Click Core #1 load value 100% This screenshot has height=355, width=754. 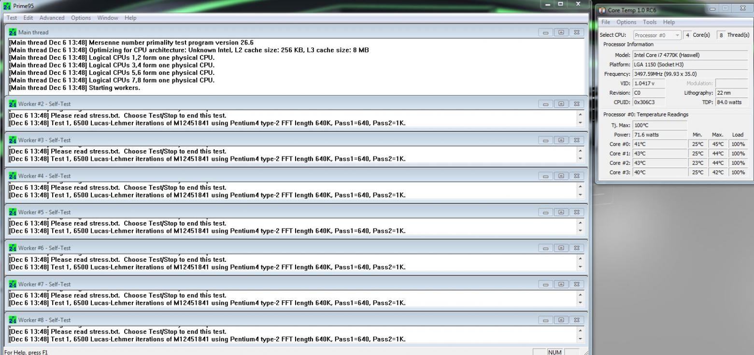739,154
